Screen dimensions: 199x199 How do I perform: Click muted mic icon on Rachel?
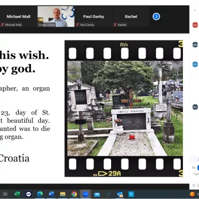coord(115,25)
